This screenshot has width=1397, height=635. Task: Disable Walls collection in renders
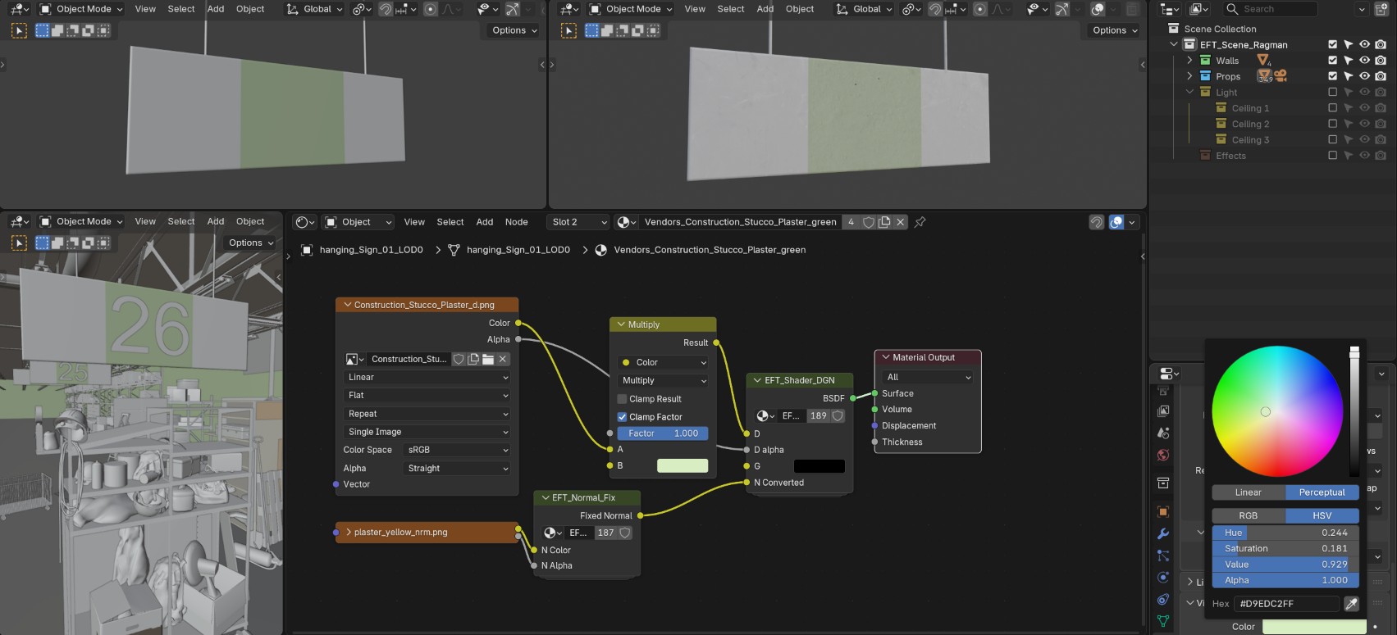pyautogui.click(x=1381, y=60)
